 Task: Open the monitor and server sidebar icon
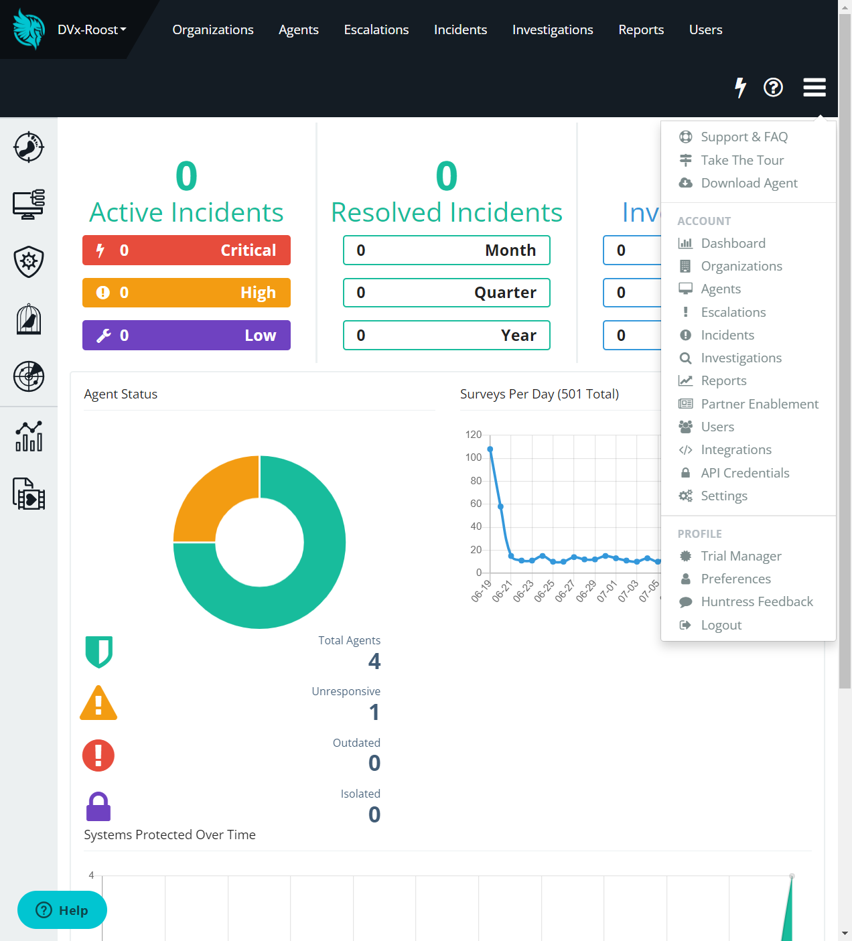point(29,204)
